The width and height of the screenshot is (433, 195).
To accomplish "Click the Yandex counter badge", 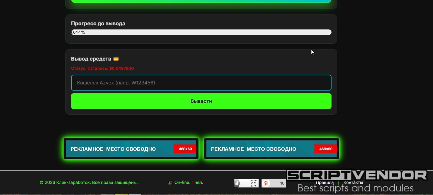I will 274,183.
